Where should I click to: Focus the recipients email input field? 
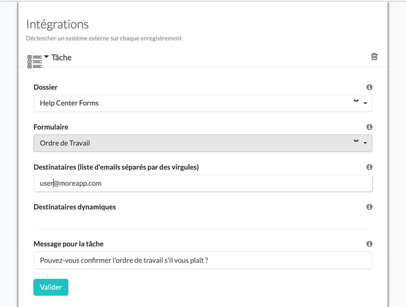pyautogui.click(x=203, y=183)
